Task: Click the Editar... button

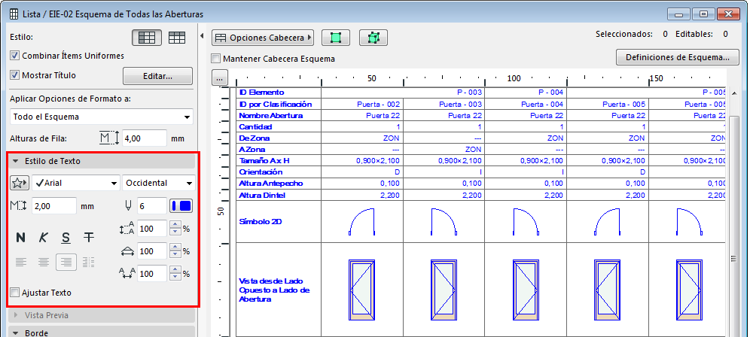Action: pos(157,76)
